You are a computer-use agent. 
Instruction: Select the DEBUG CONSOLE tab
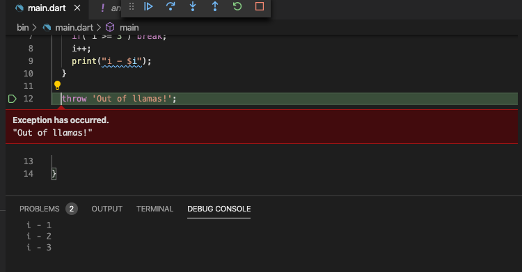coord(219,209)
